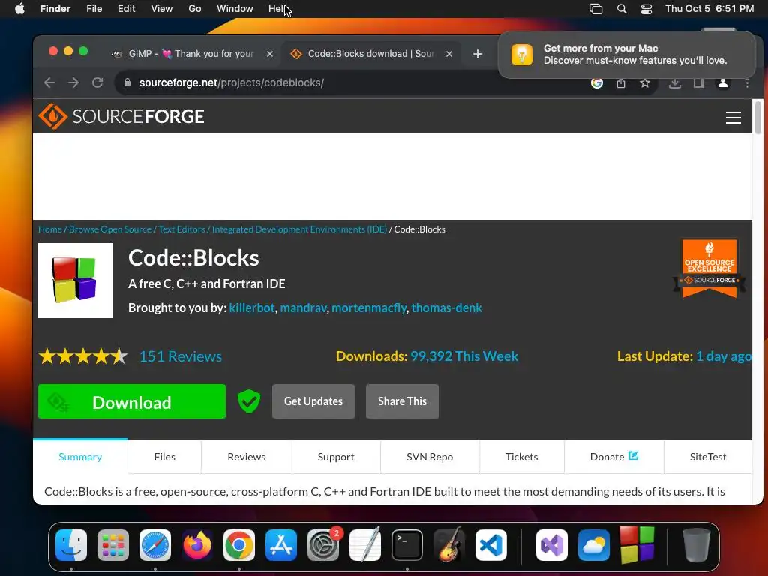Open the Go menu in menu bar

click(195, 9)
